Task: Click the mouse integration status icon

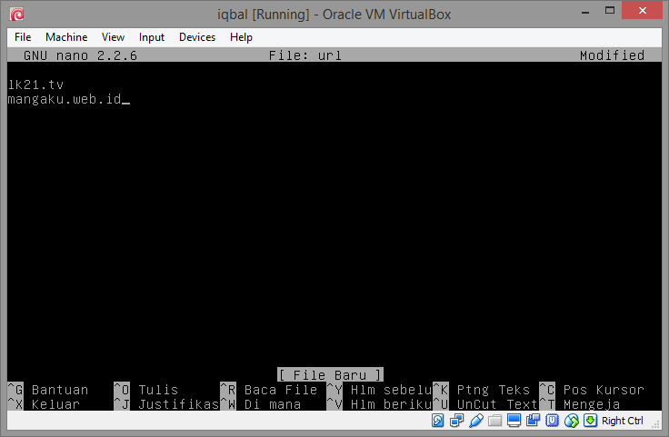Action: [572, 421]
